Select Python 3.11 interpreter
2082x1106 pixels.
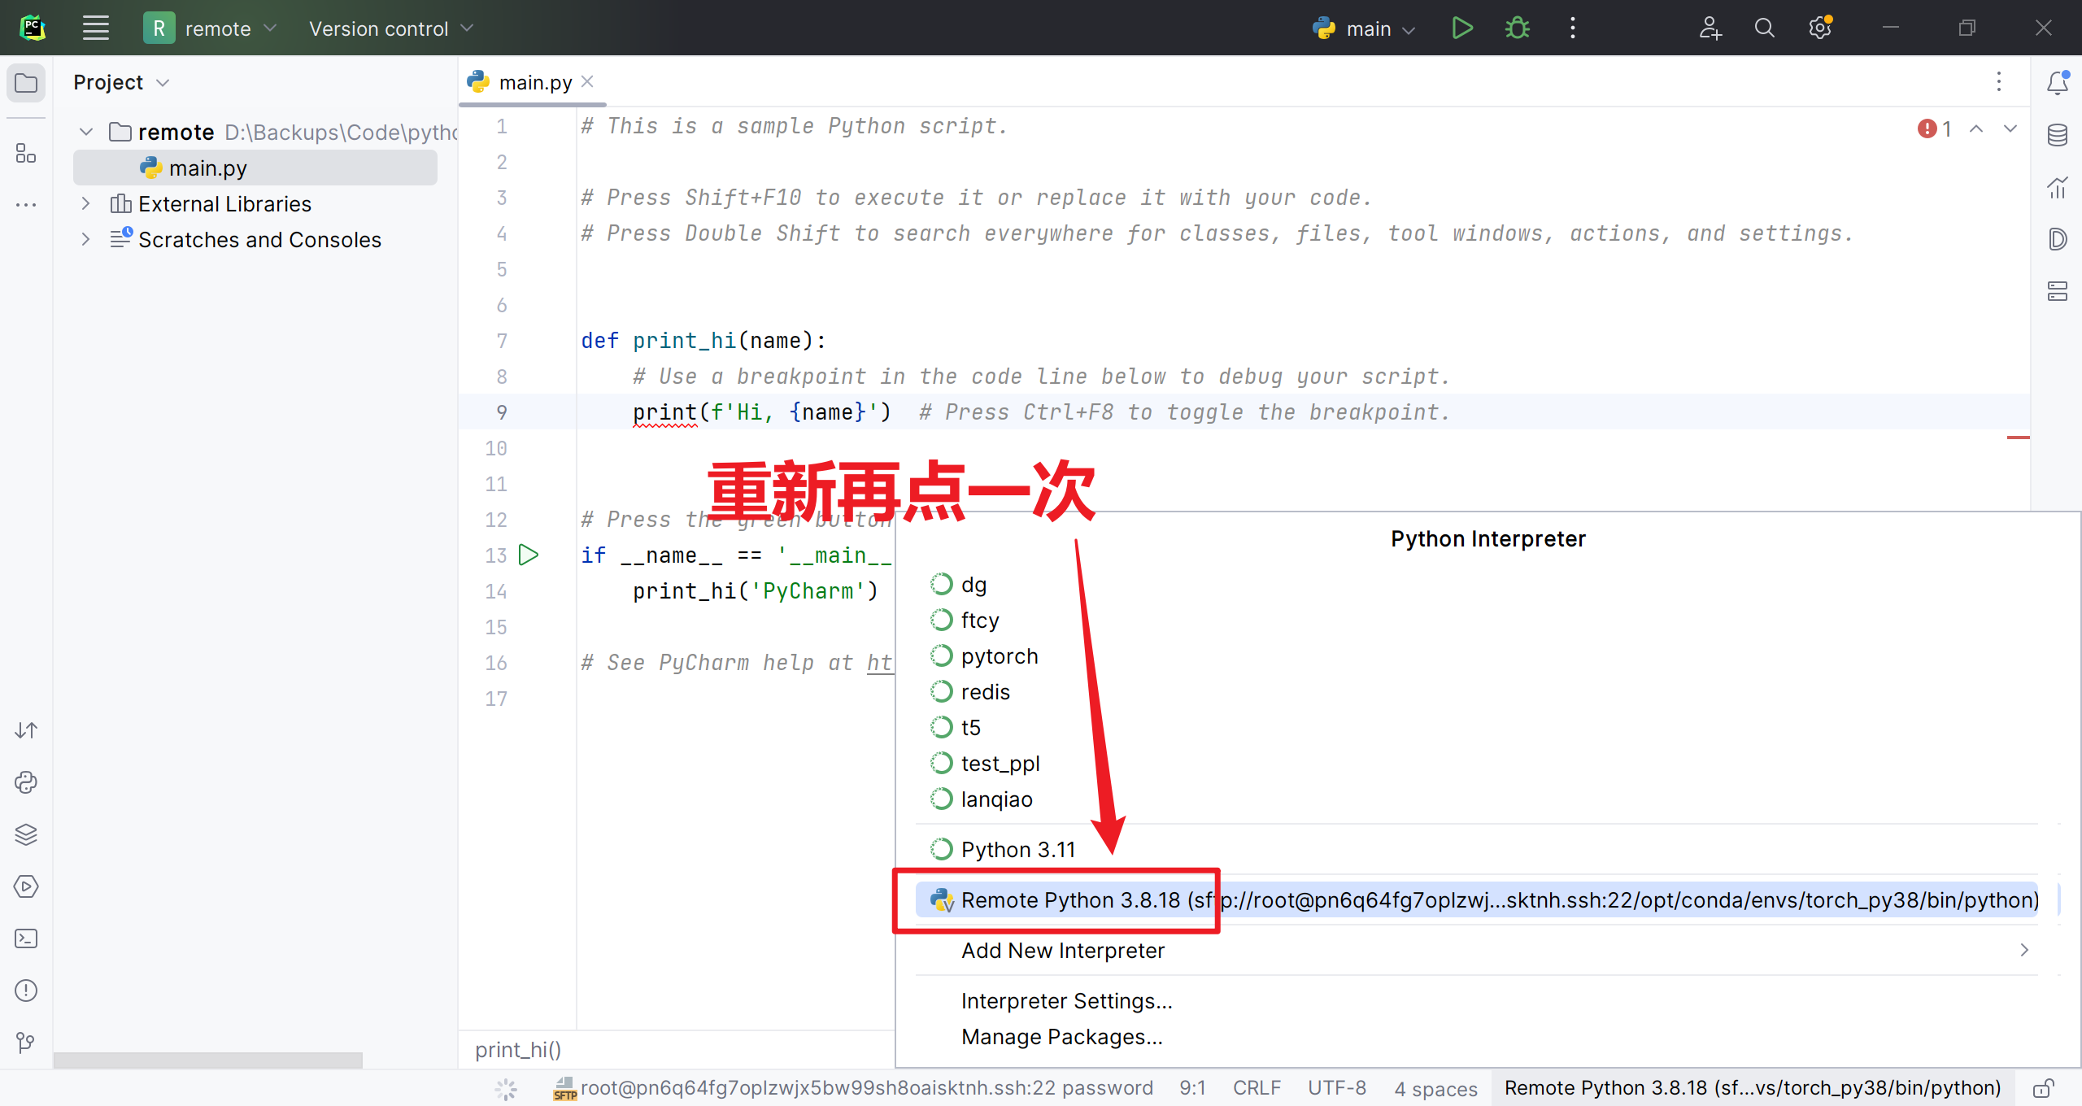(1477, 849)
